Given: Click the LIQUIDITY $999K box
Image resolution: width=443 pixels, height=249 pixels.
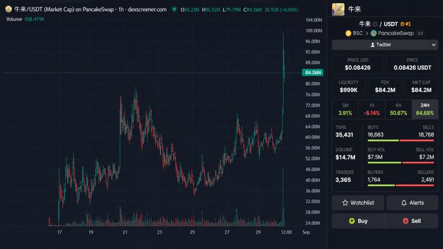Looking at the screenshot, I should [x=349, y=87].
